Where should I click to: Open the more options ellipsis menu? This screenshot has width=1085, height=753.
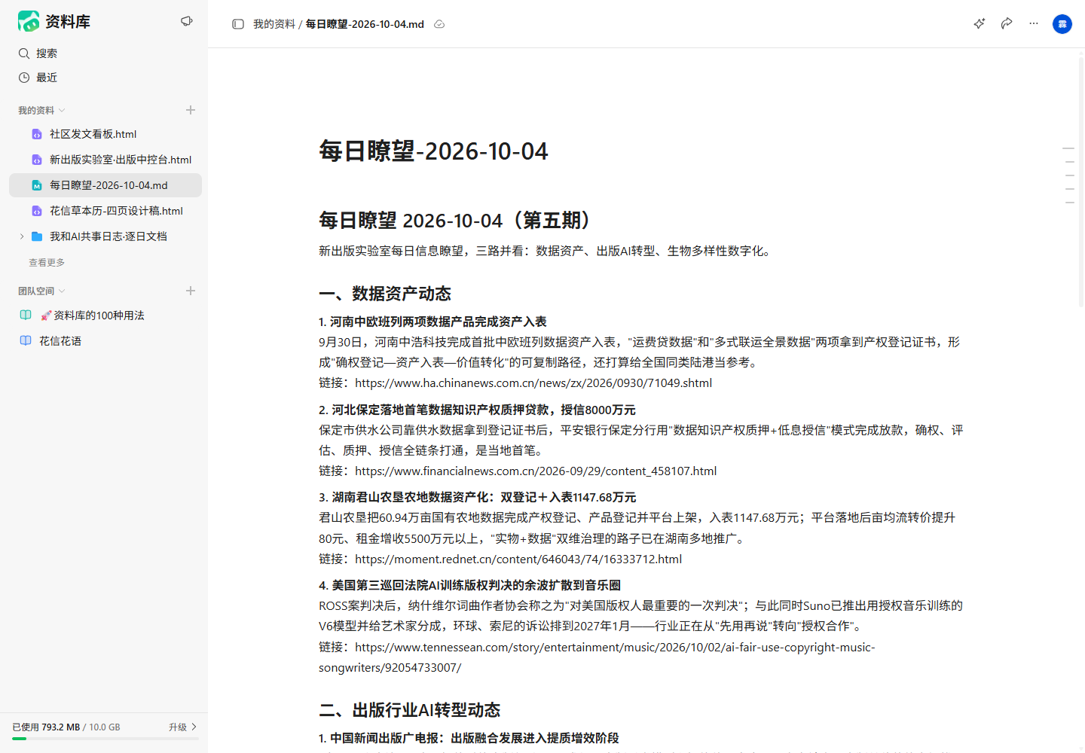(1034, 23)
